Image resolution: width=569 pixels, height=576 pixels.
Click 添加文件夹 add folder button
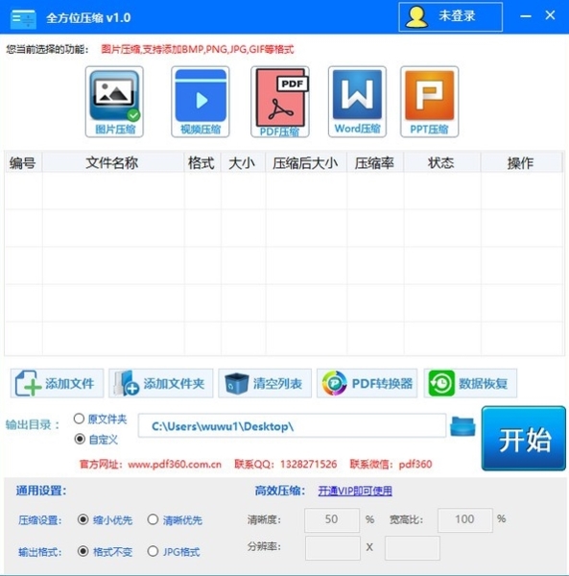coord(161,383)
